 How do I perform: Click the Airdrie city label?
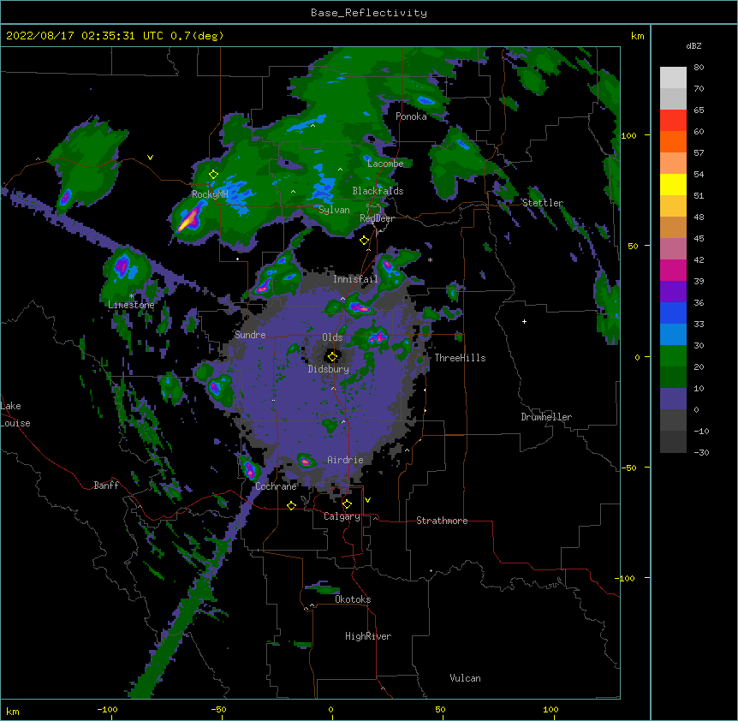point(345,460)
